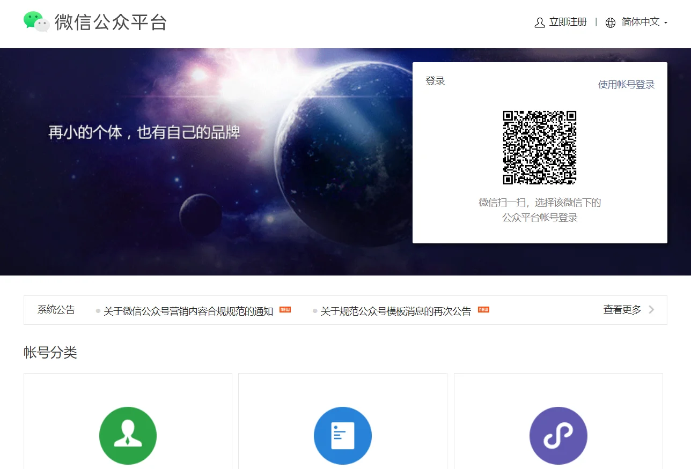Click the WeChat logo in the header
This screenshot has width=691, height=469.
pos(35,22)
